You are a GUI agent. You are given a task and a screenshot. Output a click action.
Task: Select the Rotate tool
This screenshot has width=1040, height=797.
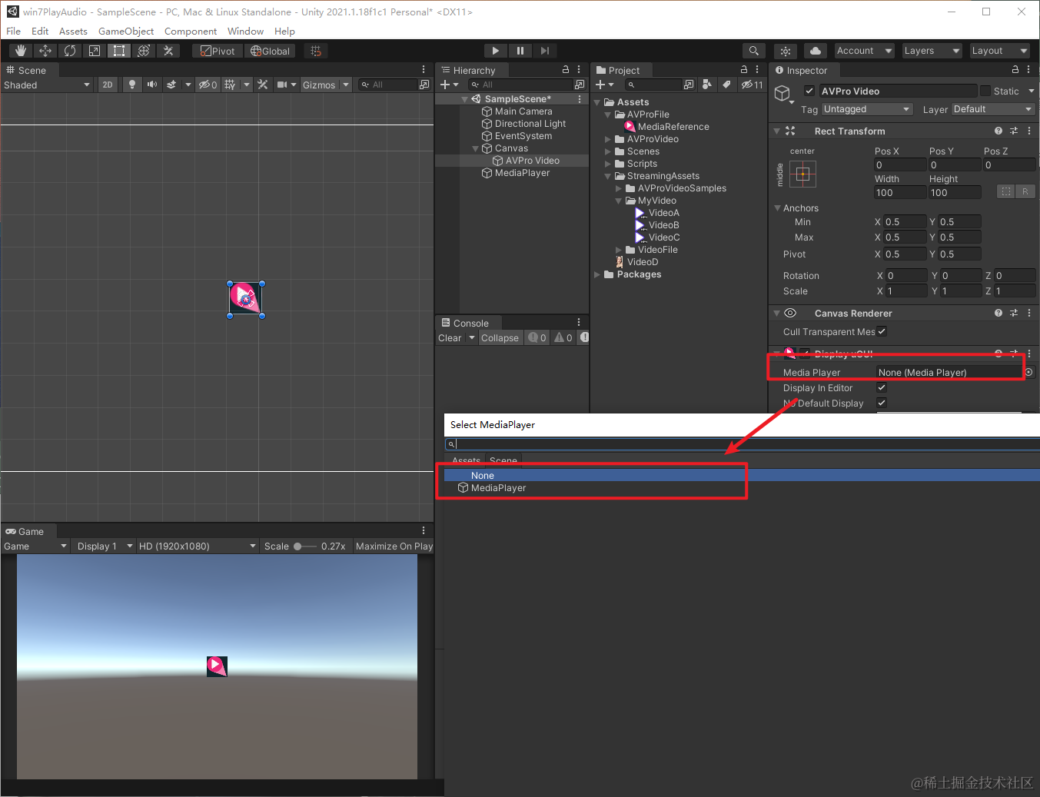click(70, 51)
